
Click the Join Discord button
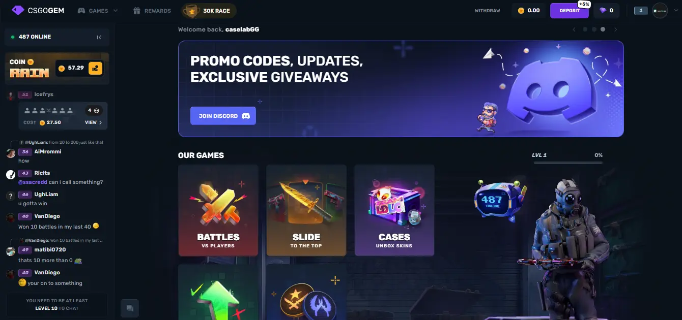[223, 116]
